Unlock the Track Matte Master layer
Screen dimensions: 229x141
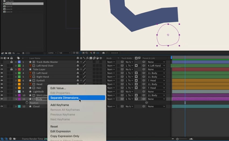click(x=11, y=62)
